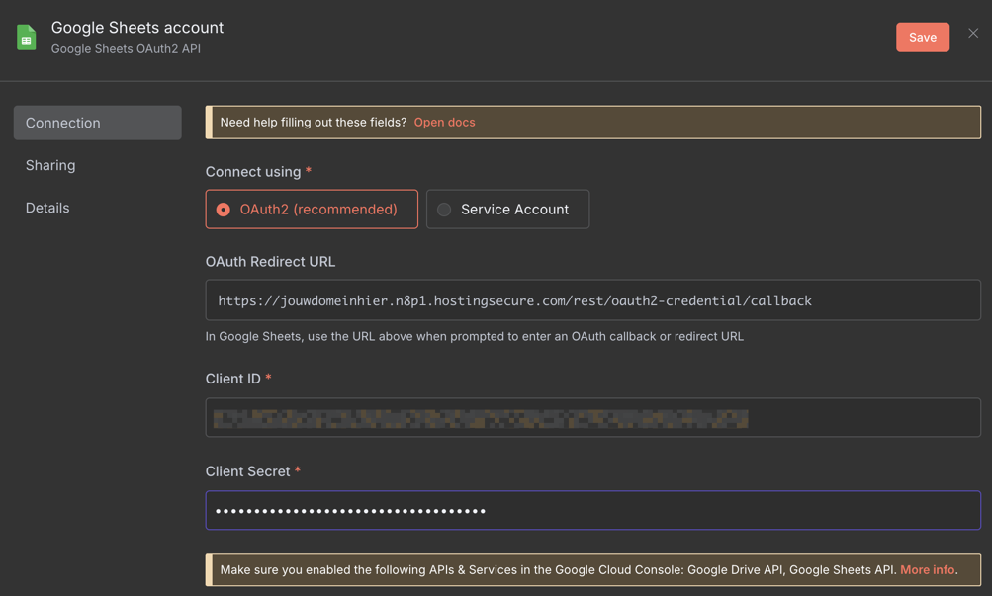Viewport: 992px width, 596px height.
Task: Click the Client ID label
Action: pyautogui.click(x=232, y=378)
